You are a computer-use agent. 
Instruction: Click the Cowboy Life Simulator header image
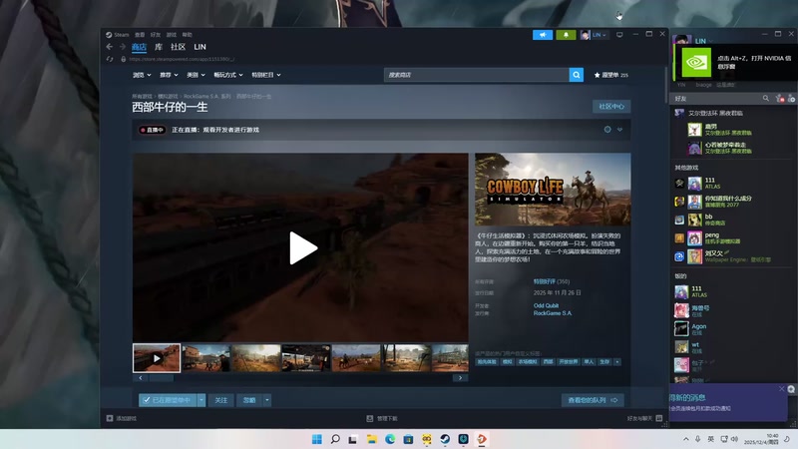(553, 190)
